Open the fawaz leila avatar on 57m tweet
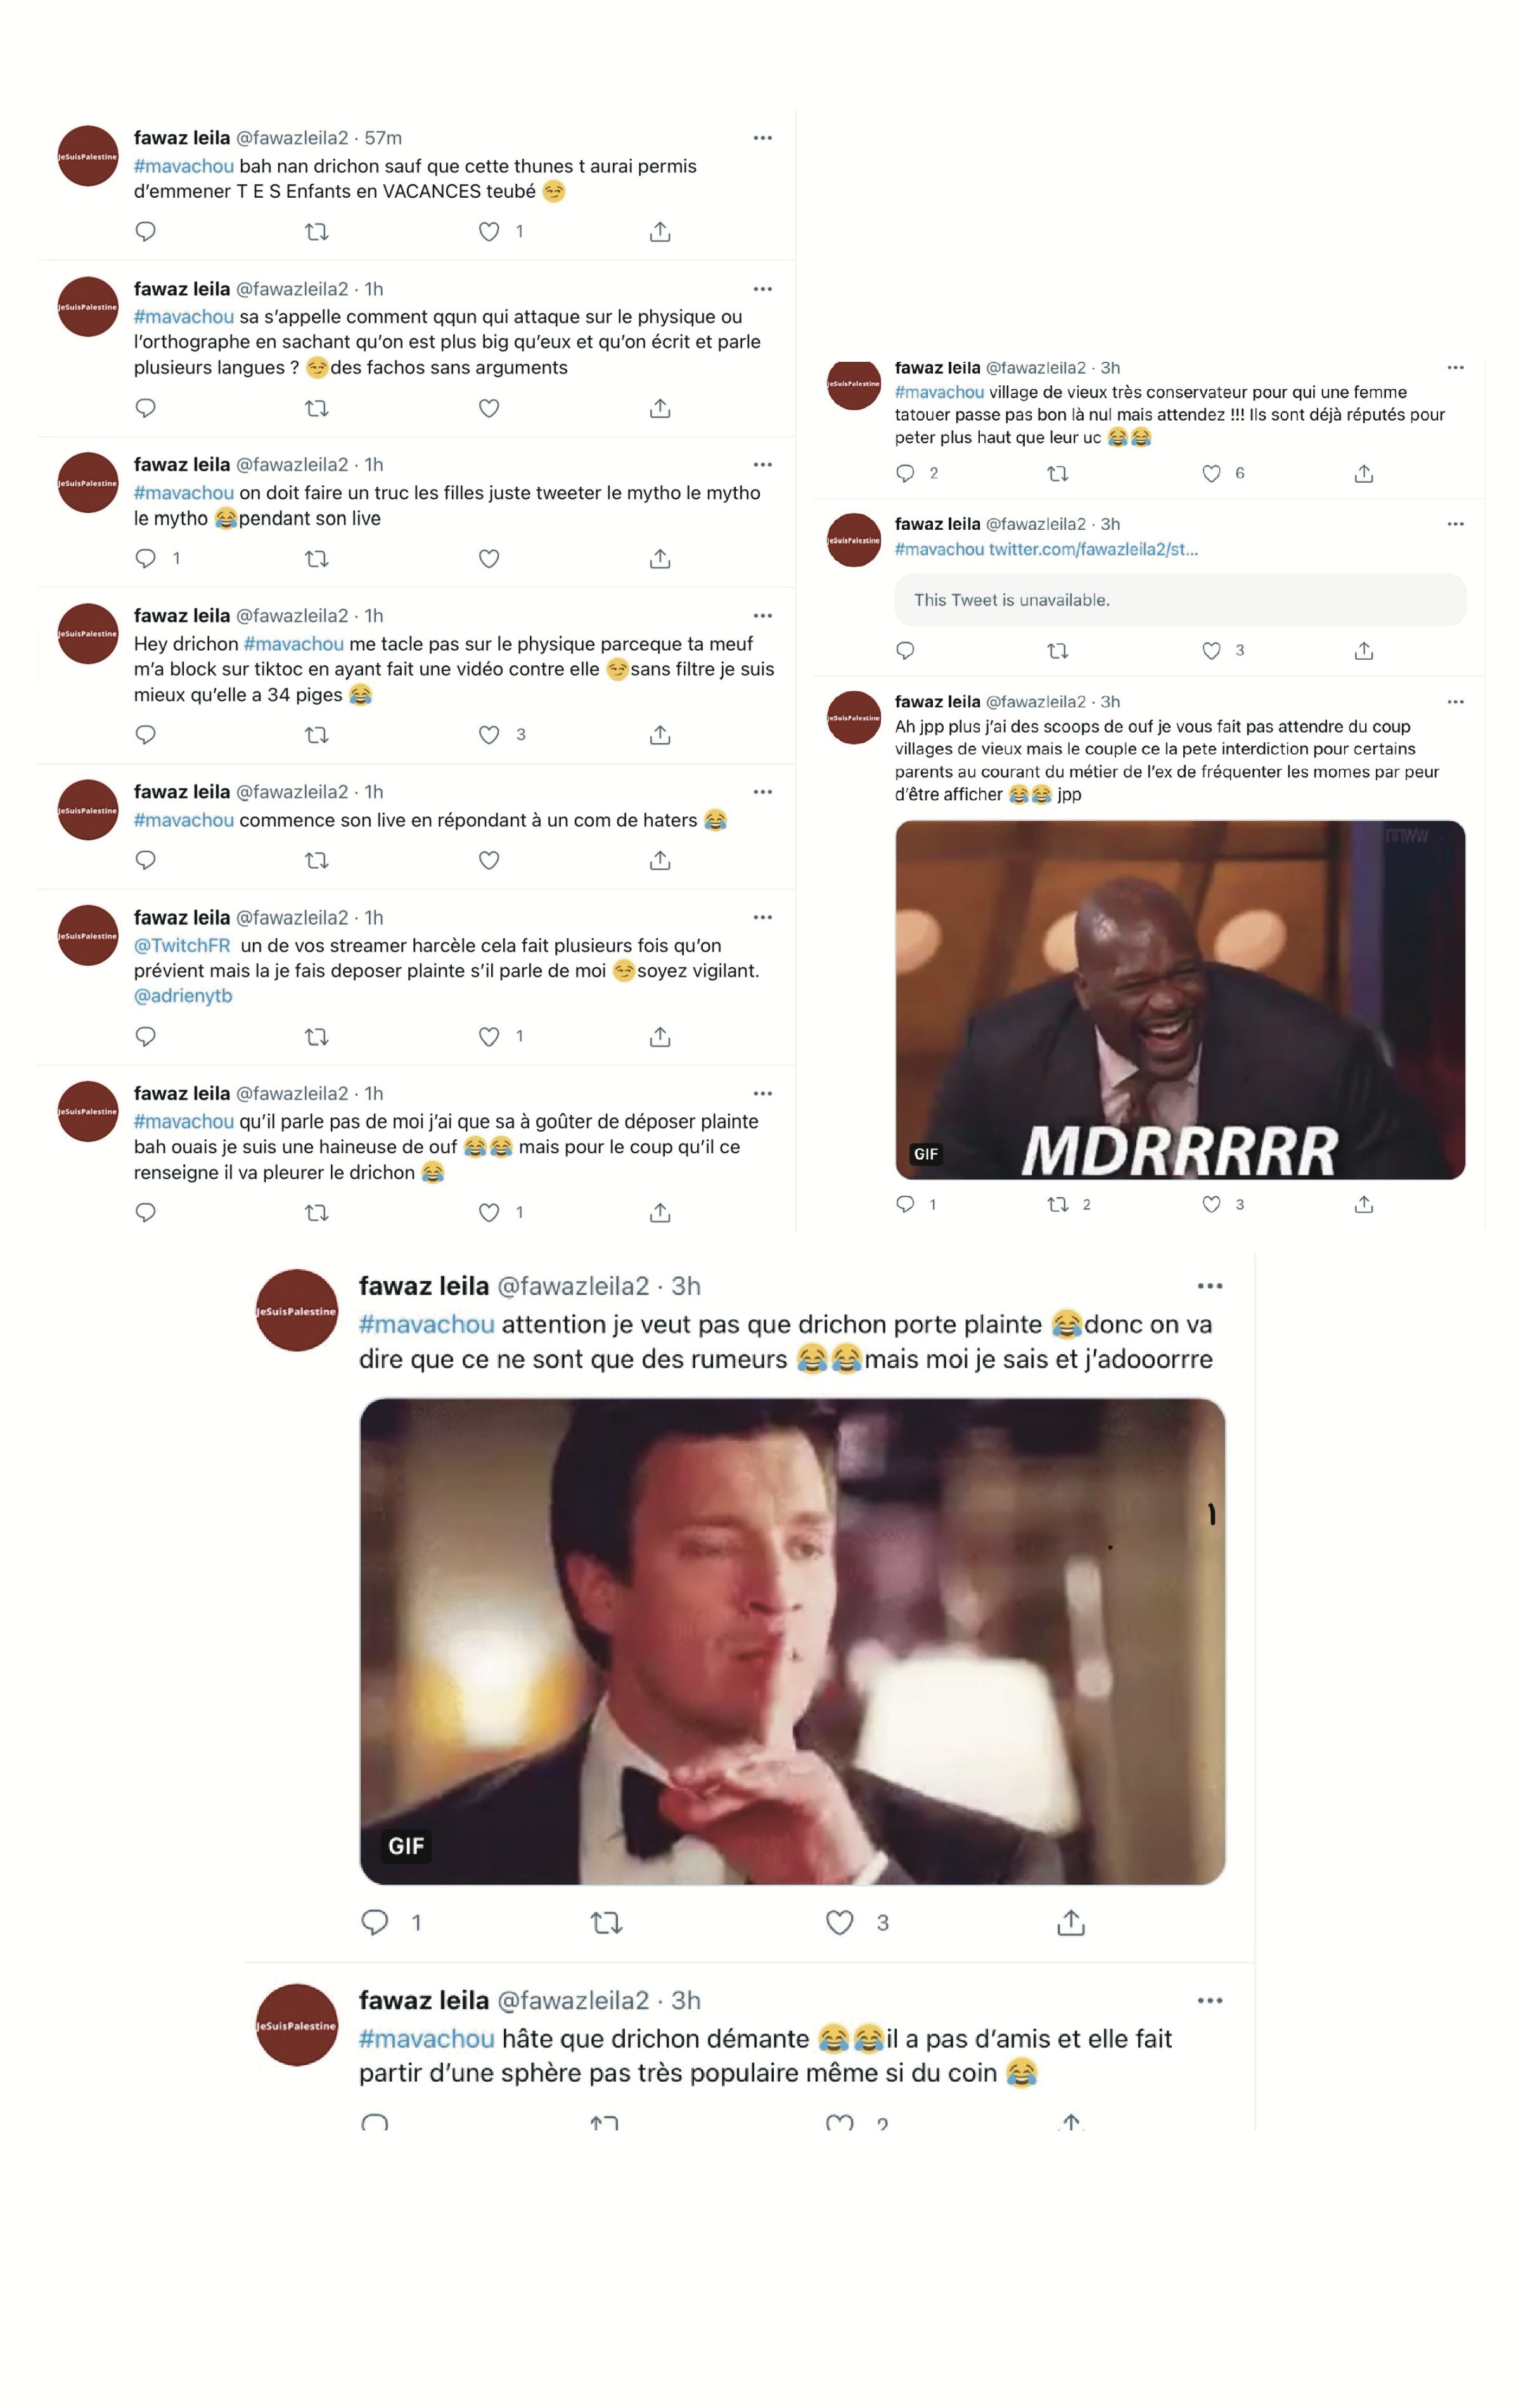Viewport: 1521px width, 2408px height. click(x=88, y=156)
